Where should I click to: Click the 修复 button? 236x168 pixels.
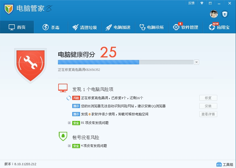tap(208, 98)
